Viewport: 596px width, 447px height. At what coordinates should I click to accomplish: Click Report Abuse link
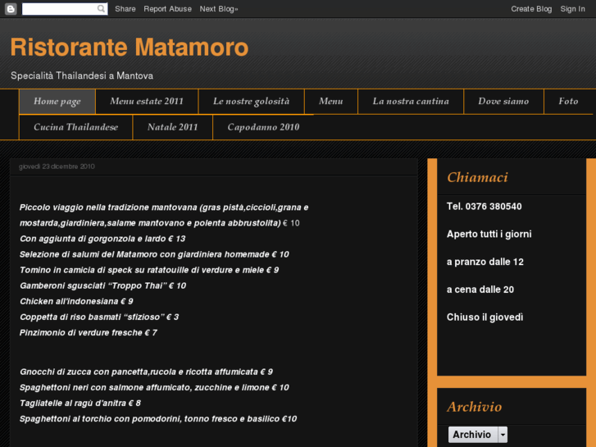tap(167, 9)
